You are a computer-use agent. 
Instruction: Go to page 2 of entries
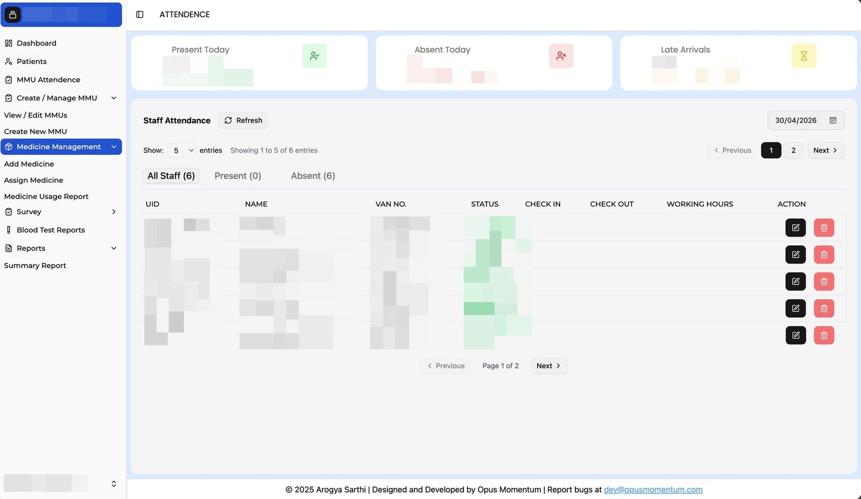[793, 151]
